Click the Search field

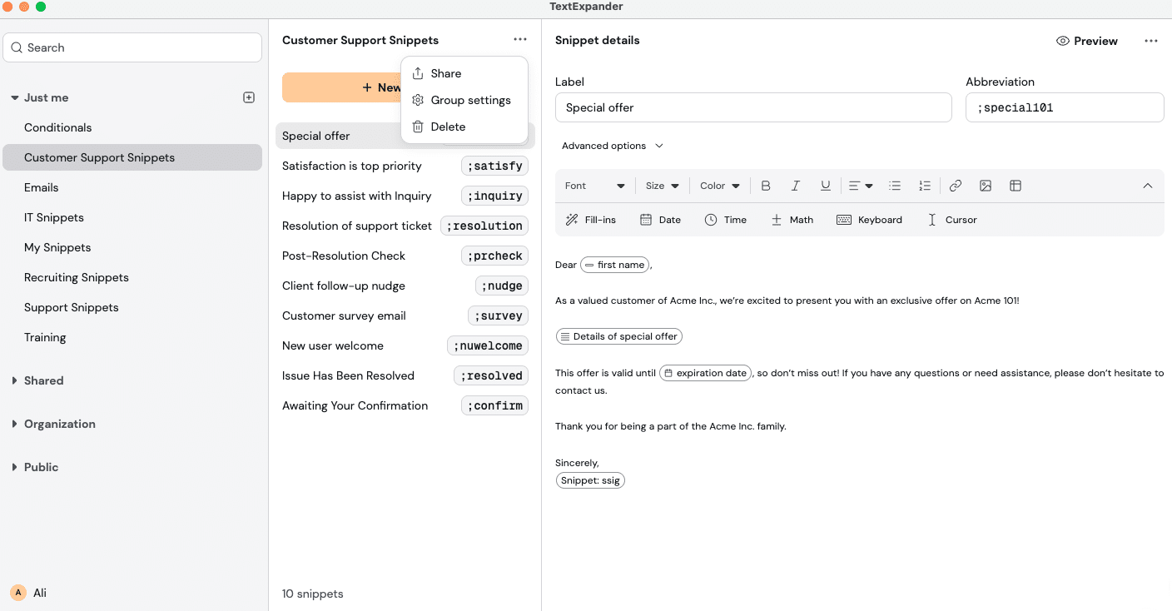pos(132,47)
